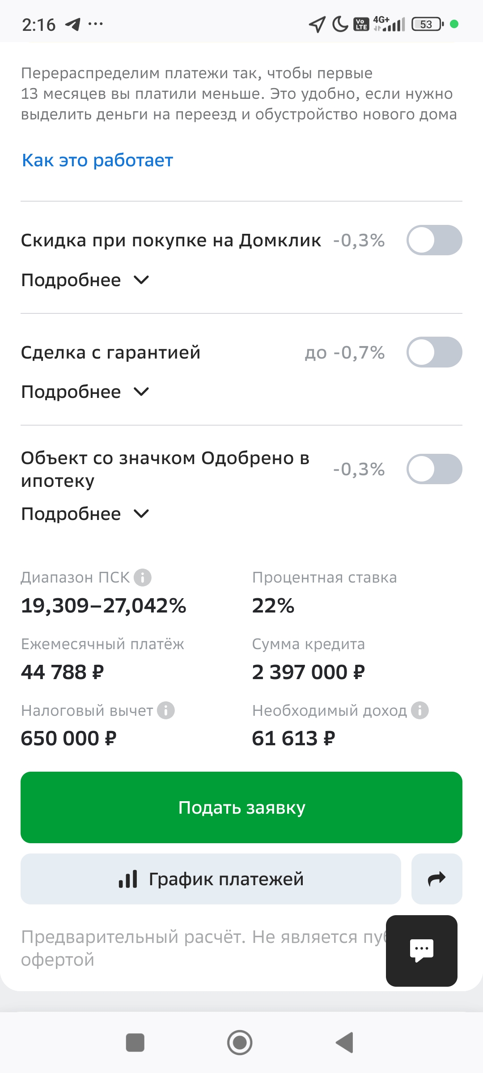Open the Как это работает link

97,160
